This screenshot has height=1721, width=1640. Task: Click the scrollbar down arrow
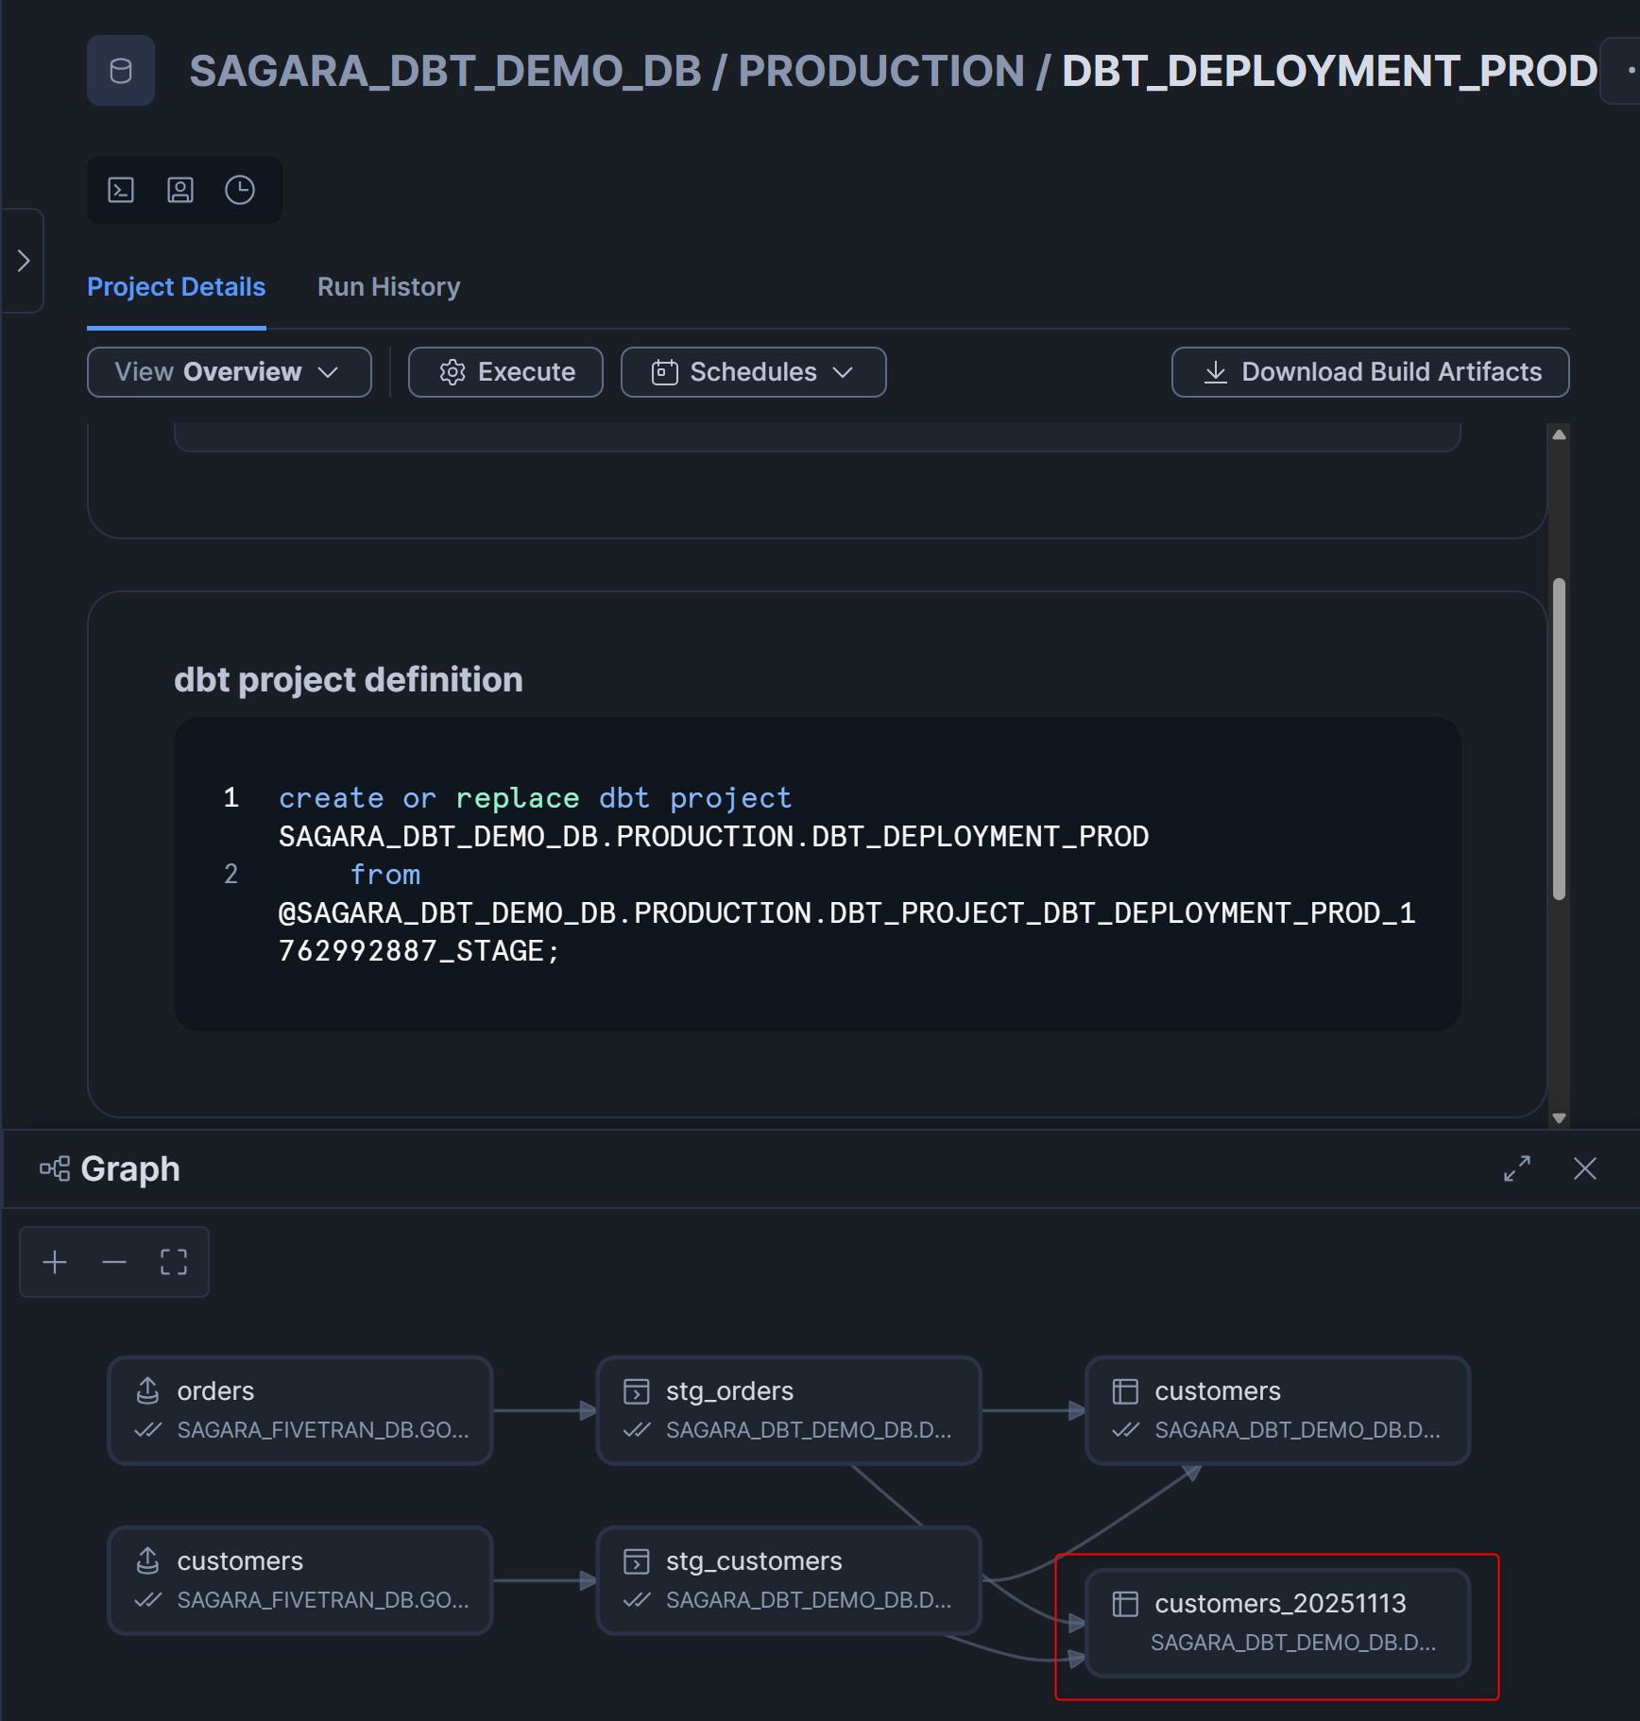[1560, 1117]
